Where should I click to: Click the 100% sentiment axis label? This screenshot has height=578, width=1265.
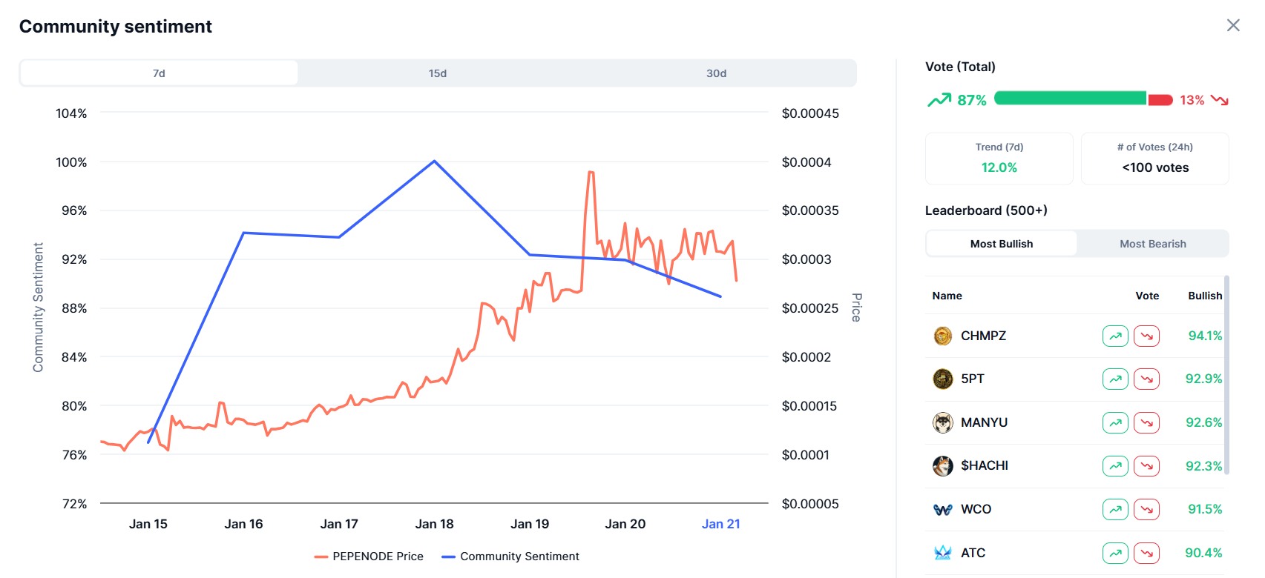click(71, 162)
